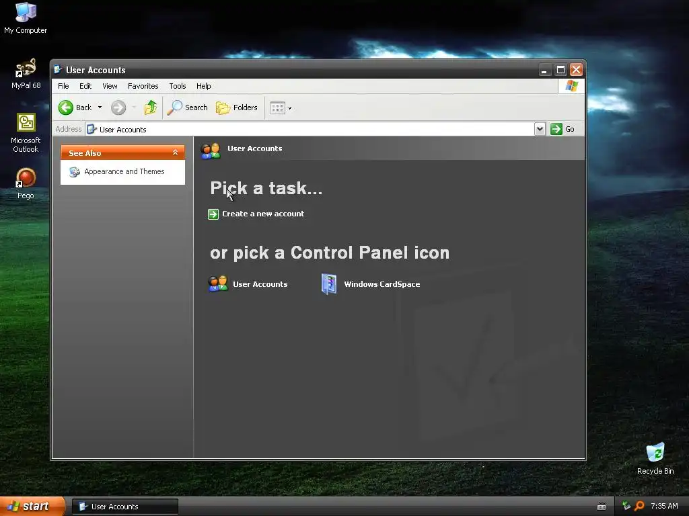Click the address bar User Accounts icon
The image size is (689, 516).
[x=92, y=129]
